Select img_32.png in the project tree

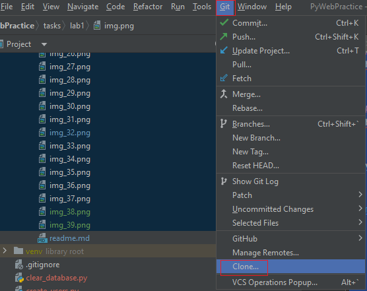70,133
